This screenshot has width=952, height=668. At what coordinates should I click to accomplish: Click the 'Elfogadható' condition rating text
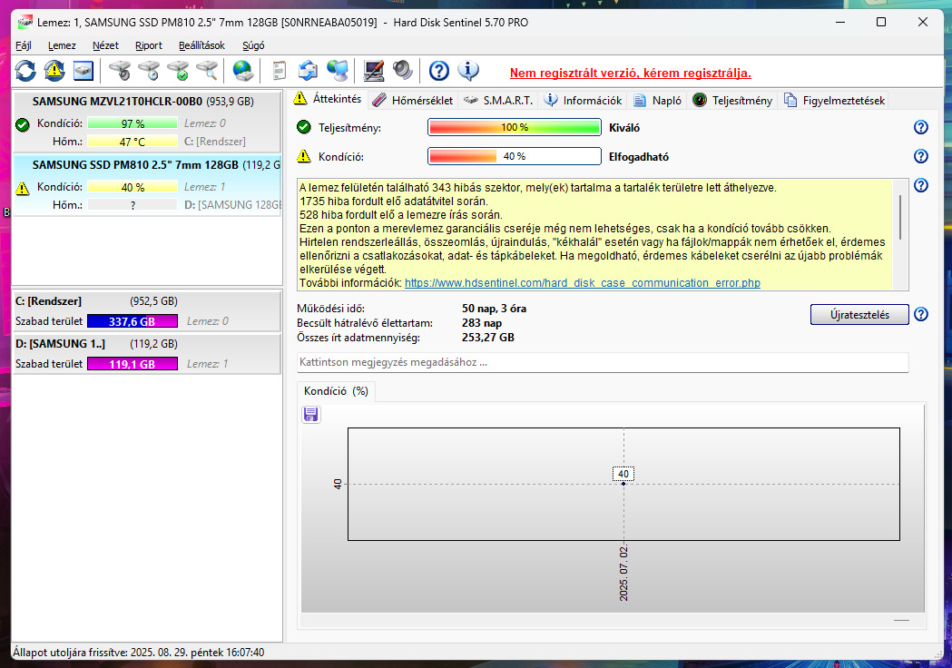[639, 157]
